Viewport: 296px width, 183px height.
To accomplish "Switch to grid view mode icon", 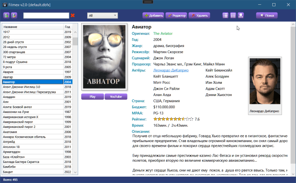I will (233, 15).
